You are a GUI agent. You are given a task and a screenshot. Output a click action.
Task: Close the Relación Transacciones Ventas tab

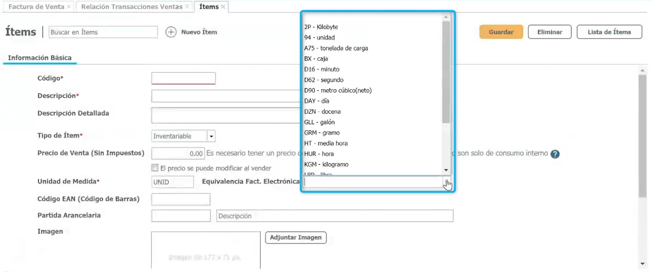coord(187,7)
